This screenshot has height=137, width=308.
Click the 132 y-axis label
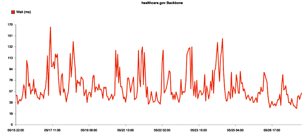coord(10,47)
